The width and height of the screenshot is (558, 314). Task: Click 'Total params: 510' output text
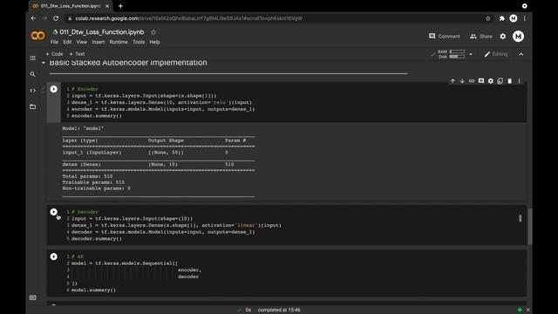click(87, 176)
